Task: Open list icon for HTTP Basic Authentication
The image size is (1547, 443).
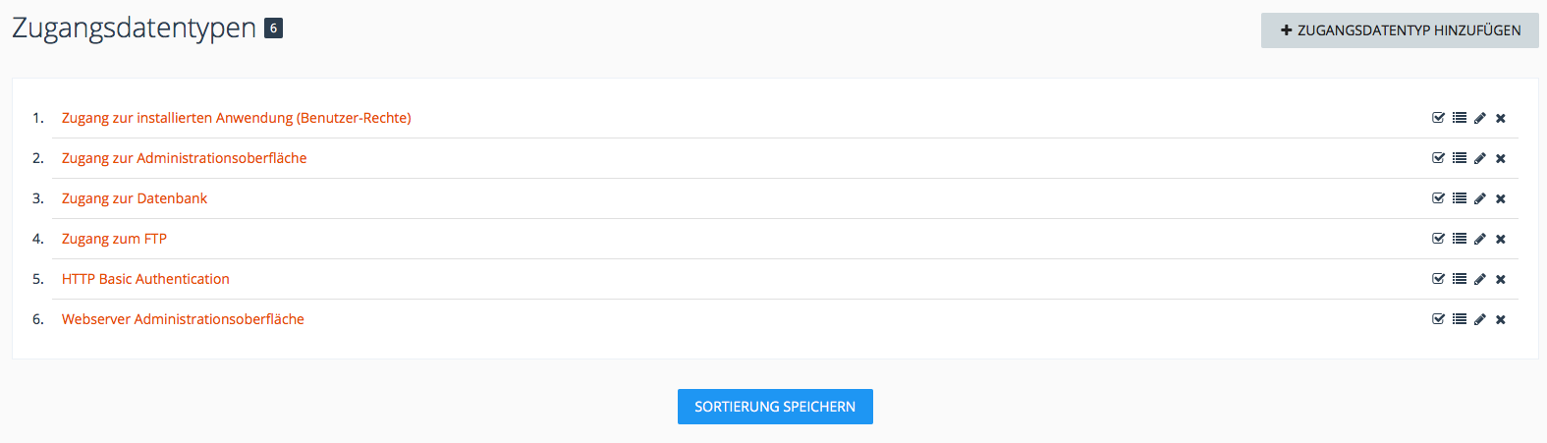Action: point(1460,279)
